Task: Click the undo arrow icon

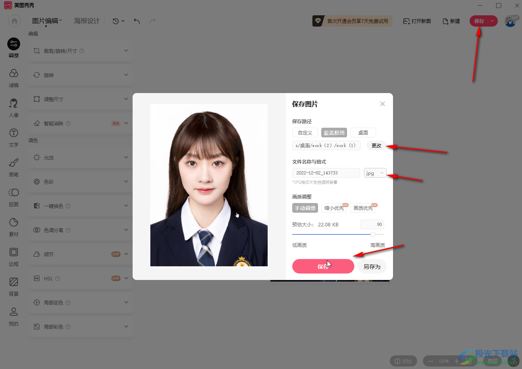Action: point(137,21)
